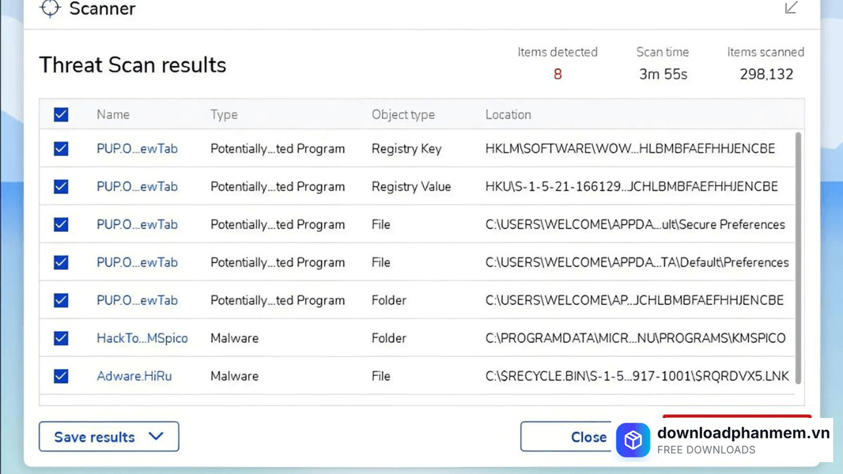Viewport: 843px width, 474px height.
Task: Sort results by Type column
Action: point(224,115)
